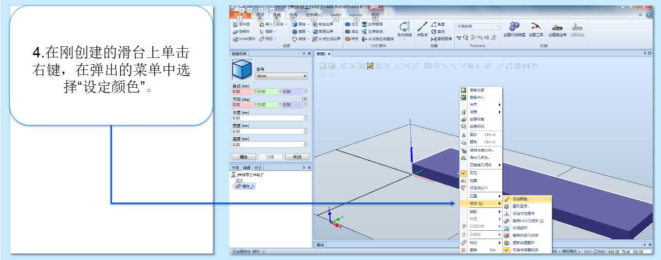Expand the 表面 dropdown in ribbon
This screenshot has height=260, width=661.
tap(308, 32)
